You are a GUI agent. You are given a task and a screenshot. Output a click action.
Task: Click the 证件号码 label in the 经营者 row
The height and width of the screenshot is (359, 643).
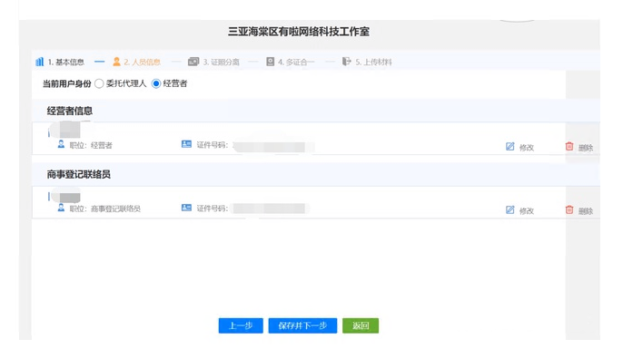pyautogui.click(x=212, y=144)
